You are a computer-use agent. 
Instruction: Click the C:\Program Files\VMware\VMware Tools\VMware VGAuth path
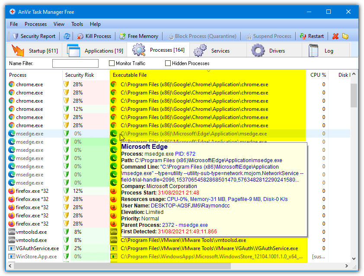click(x=209, y=248)
